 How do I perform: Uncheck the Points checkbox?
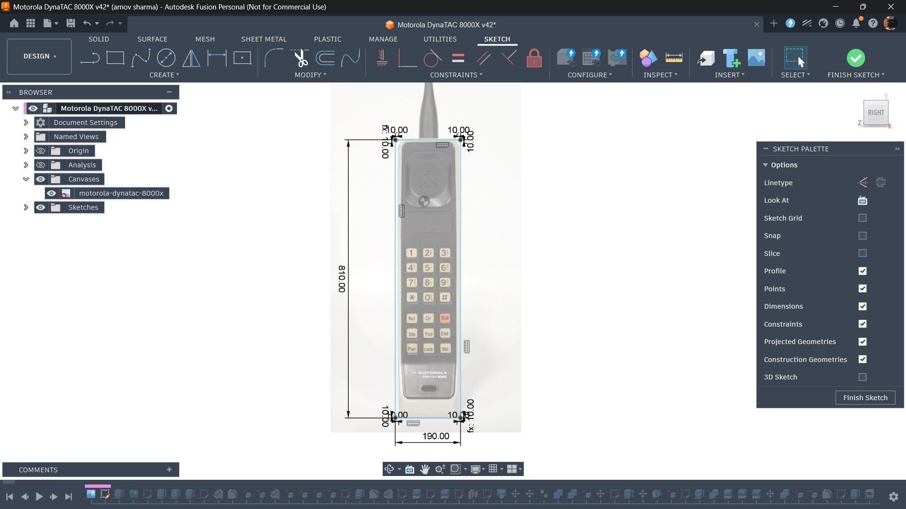click(863, 288)
